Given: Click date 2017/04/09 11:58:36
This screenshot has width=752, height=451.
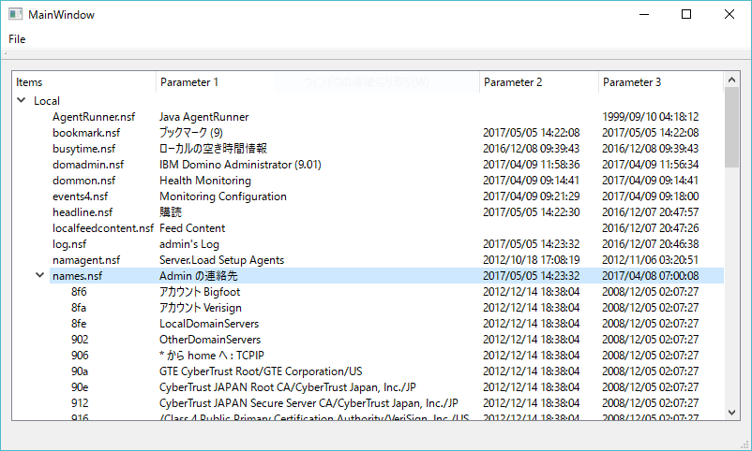Looking at the screenshot, I should (532, 165).
